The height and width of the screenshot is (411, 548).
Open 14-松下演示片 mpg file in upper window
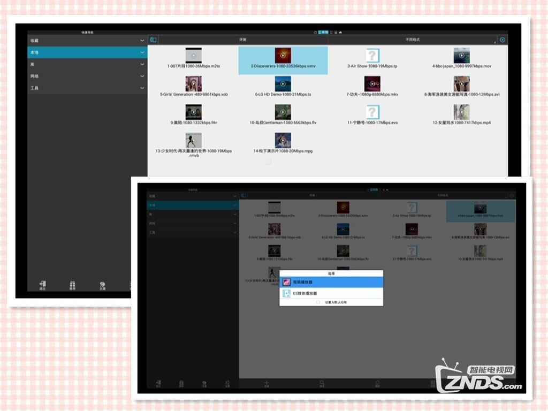point(283,143)
